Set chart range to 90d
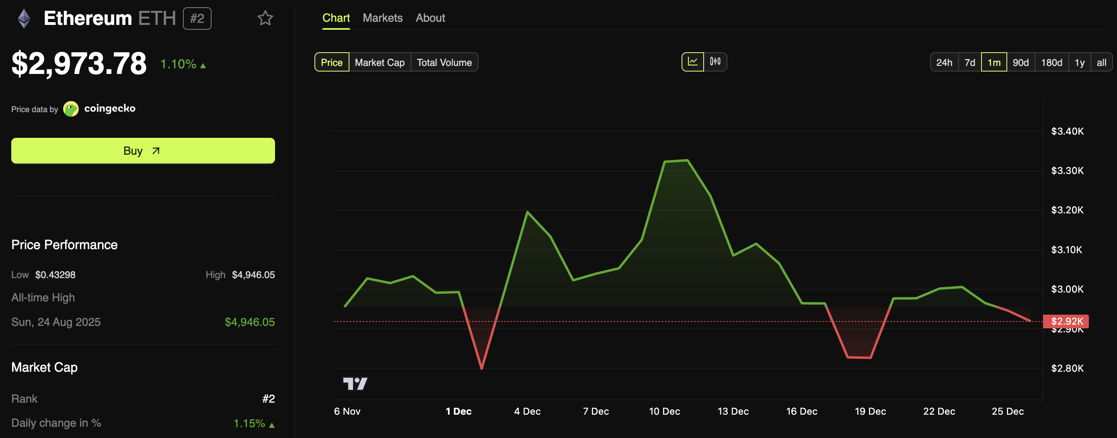This screenshot has height=438, width=1117. point(1020,62)
